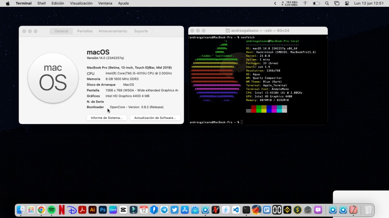Click the Actualización de Software button

coord(155,118)
